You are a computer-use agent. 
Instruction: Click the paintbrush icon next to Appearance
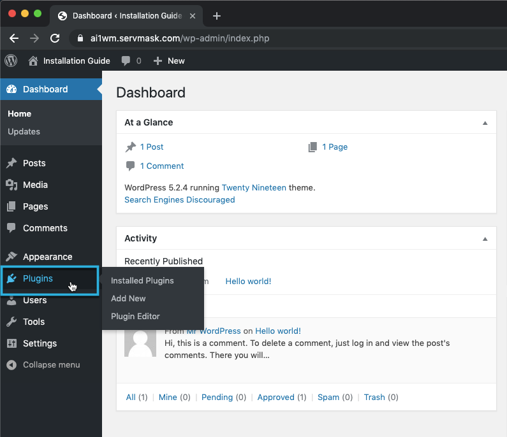point(11,257)
